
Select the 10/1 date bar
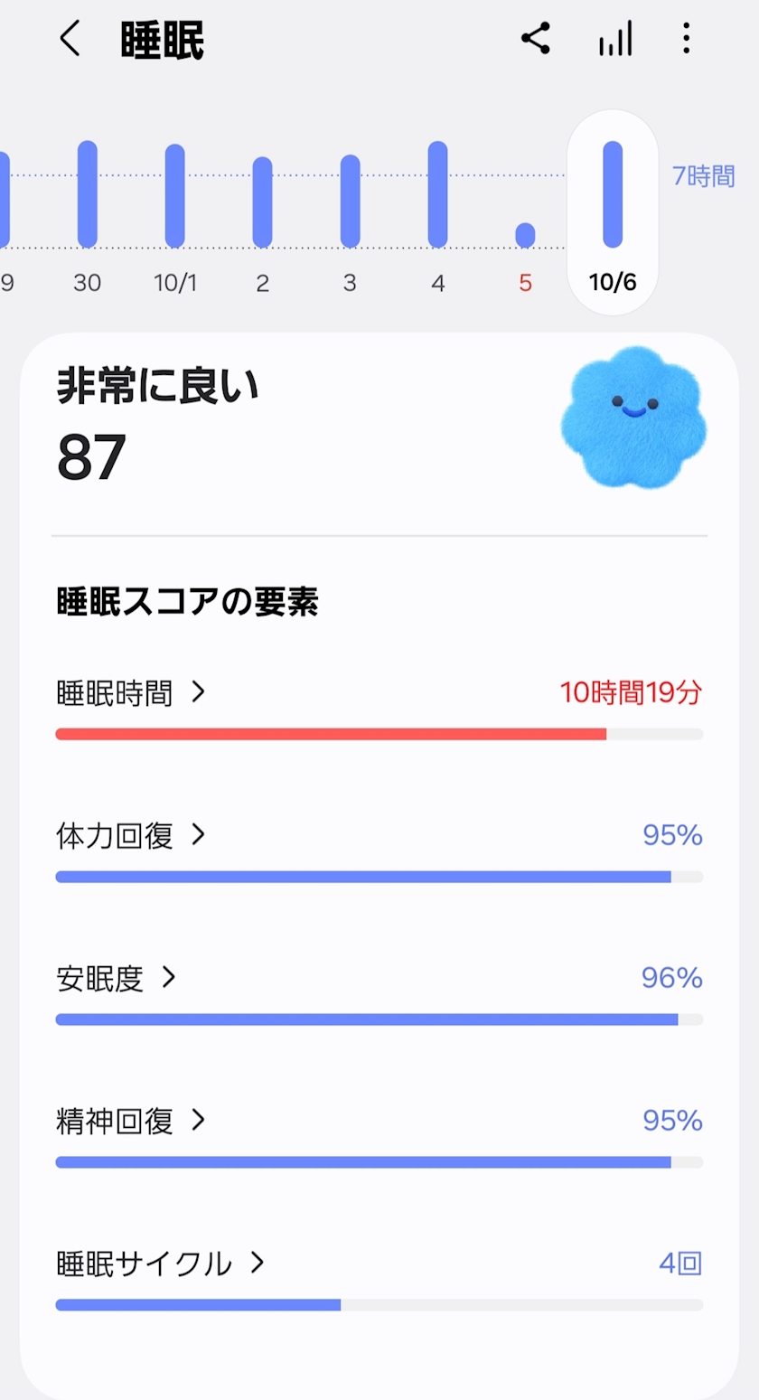pos(175,195)
